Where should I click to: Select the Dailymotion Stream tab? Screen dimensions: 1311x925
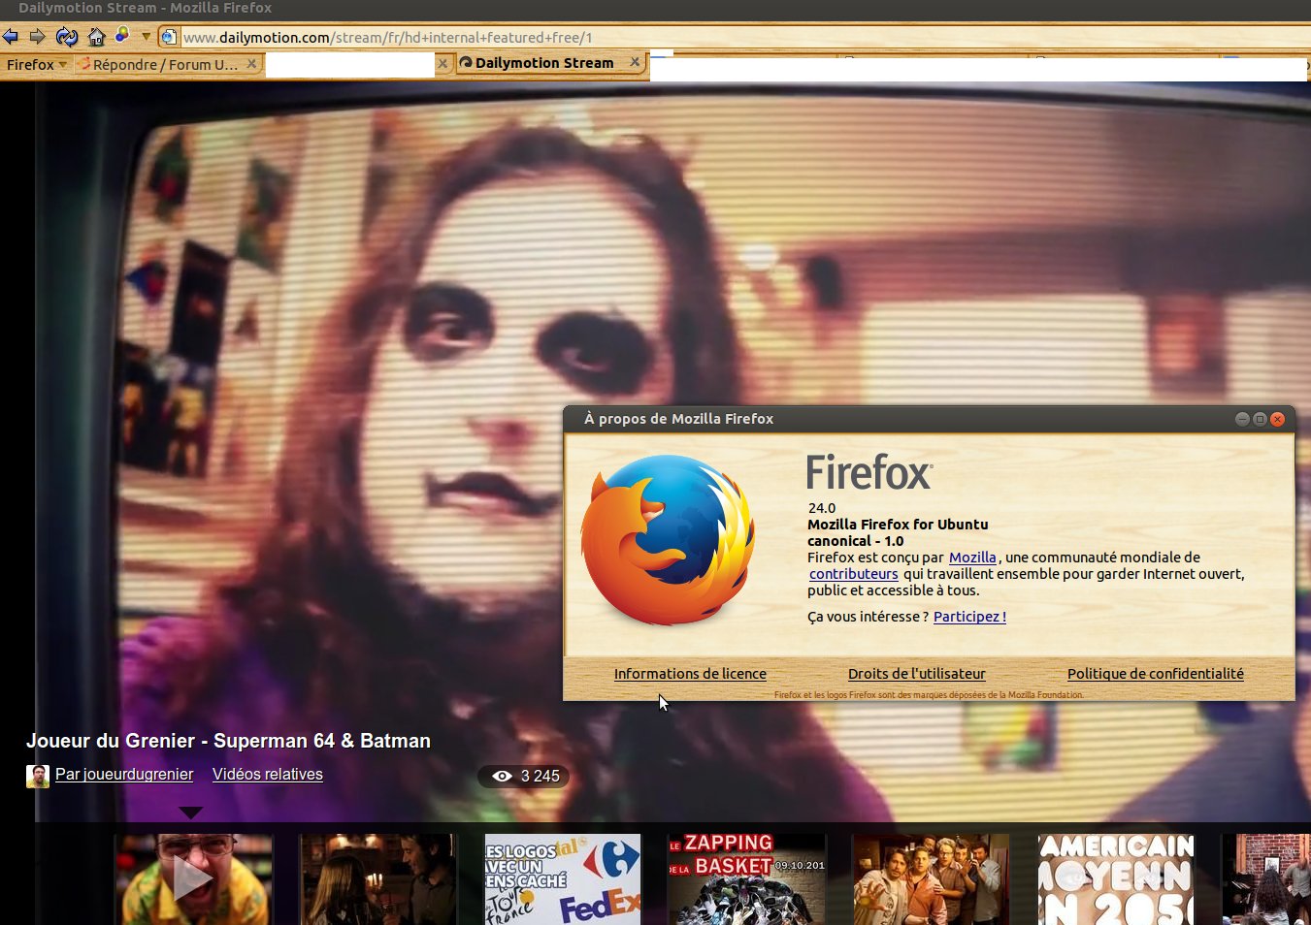(x=543, y=63)
